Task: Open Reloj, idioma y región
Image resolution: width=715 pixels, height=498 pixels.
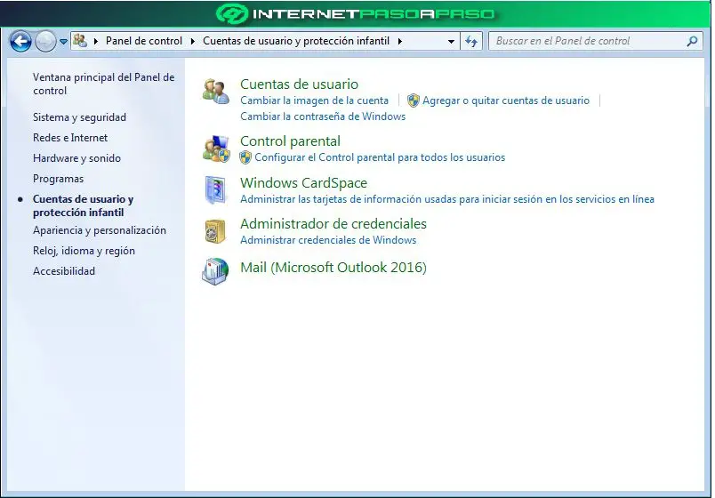Action: pyautogui.click(x=84, y=251)
